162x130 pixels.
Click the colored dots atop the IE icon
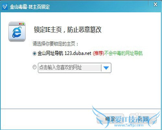[22, 24]
